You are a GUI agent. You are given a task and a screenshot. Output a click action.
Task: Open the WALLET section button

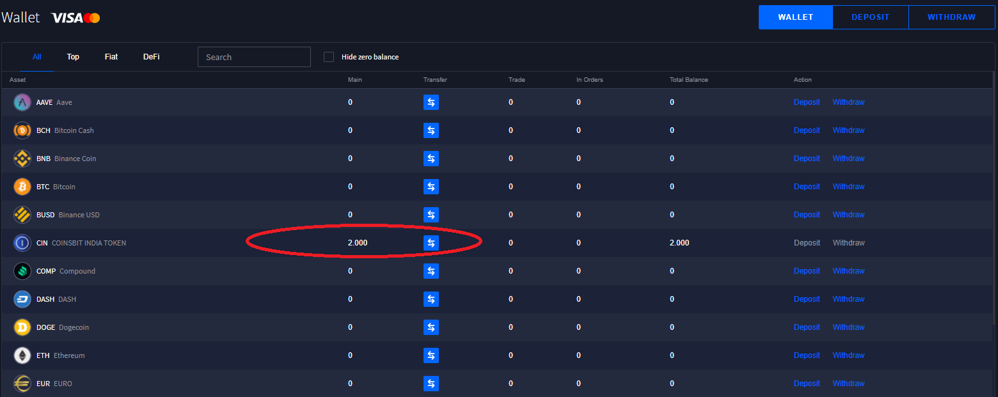[x=795, y=17]
